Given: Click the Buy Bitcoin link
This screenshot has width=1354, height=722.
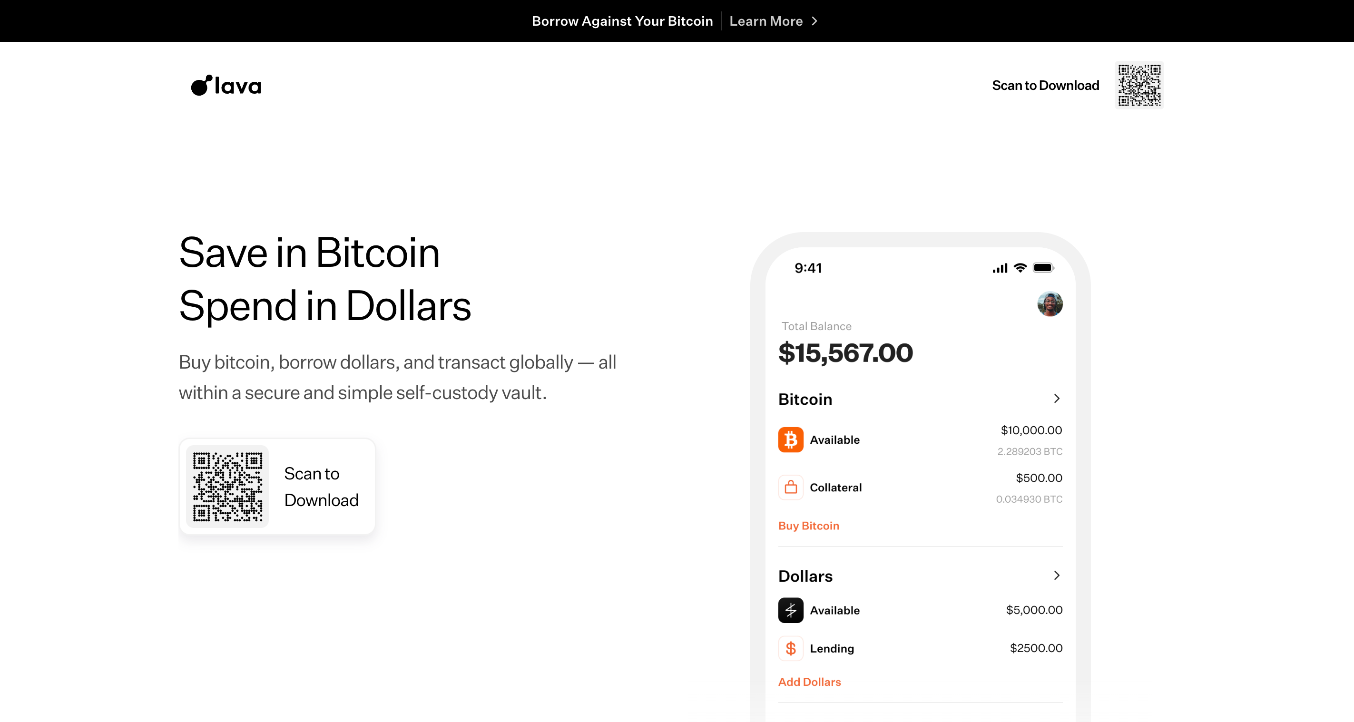Looking at the screenshot, I should pos(808,526).
